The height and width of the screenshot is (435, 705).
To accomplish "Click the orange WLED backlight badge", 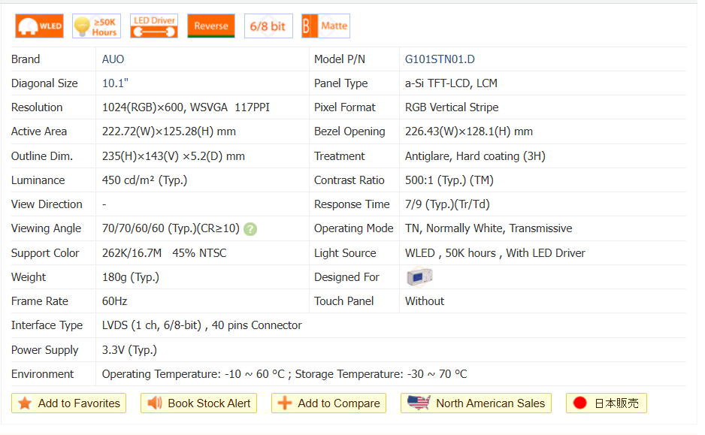I will click(x=40, y=26).
